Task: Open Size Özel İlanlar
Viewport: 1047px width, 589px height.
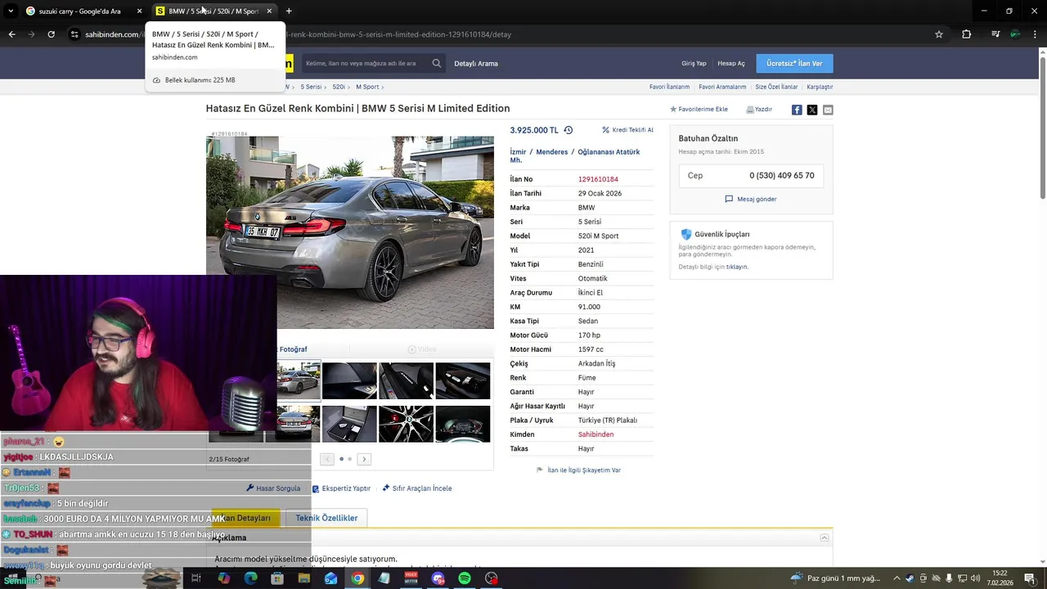Action: (776, 87)
